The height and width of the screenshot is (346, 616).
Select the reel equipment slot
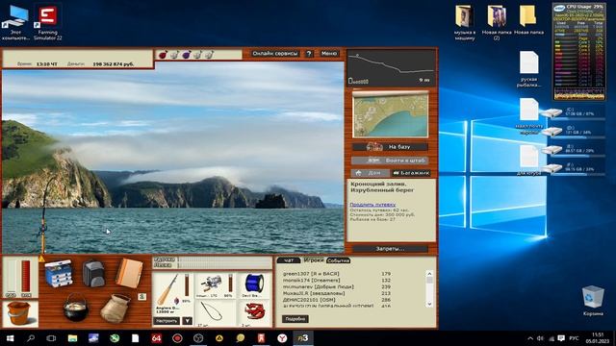click(215, 285)
